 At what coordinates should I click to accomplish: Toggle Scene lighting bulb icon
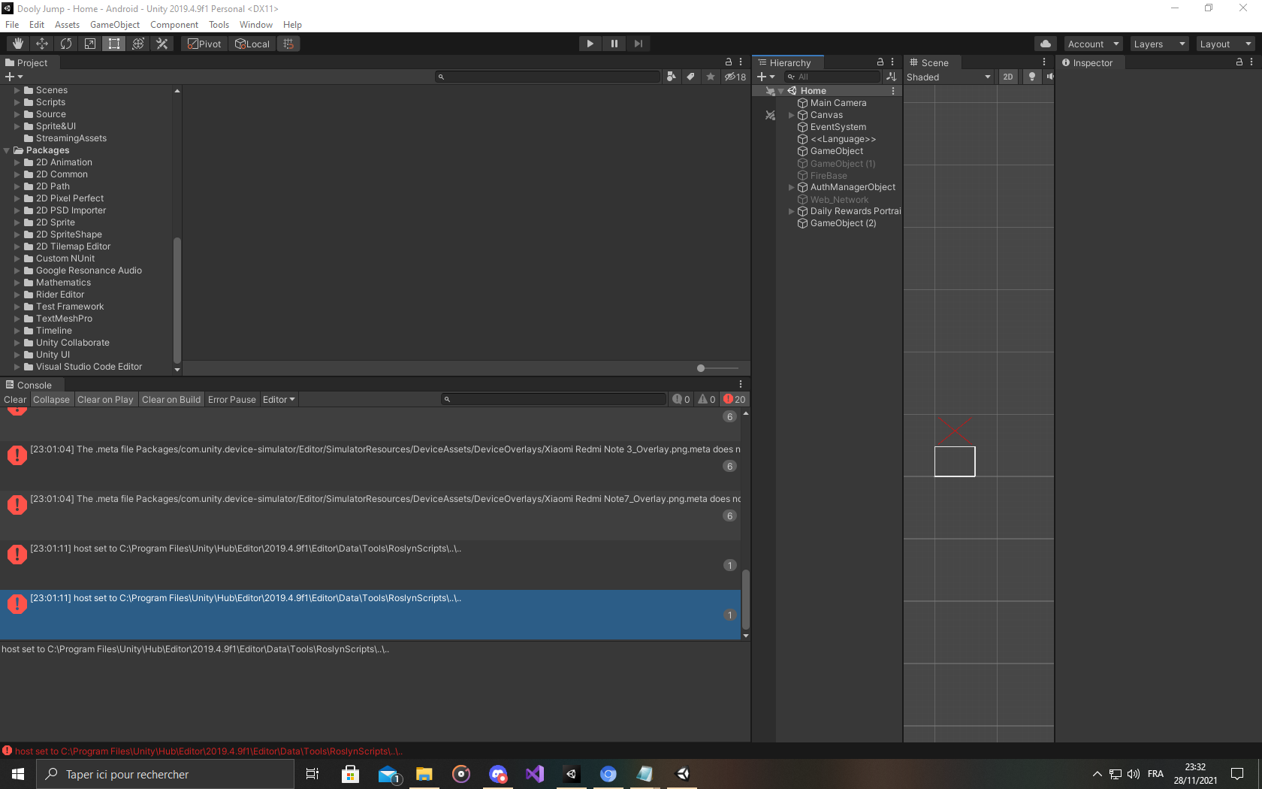click(1032, 77)
